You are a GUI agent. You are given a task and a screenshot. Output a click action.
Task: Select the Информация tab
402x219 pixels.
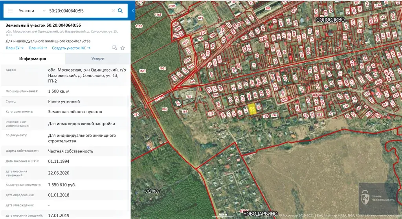pos(33,59)
